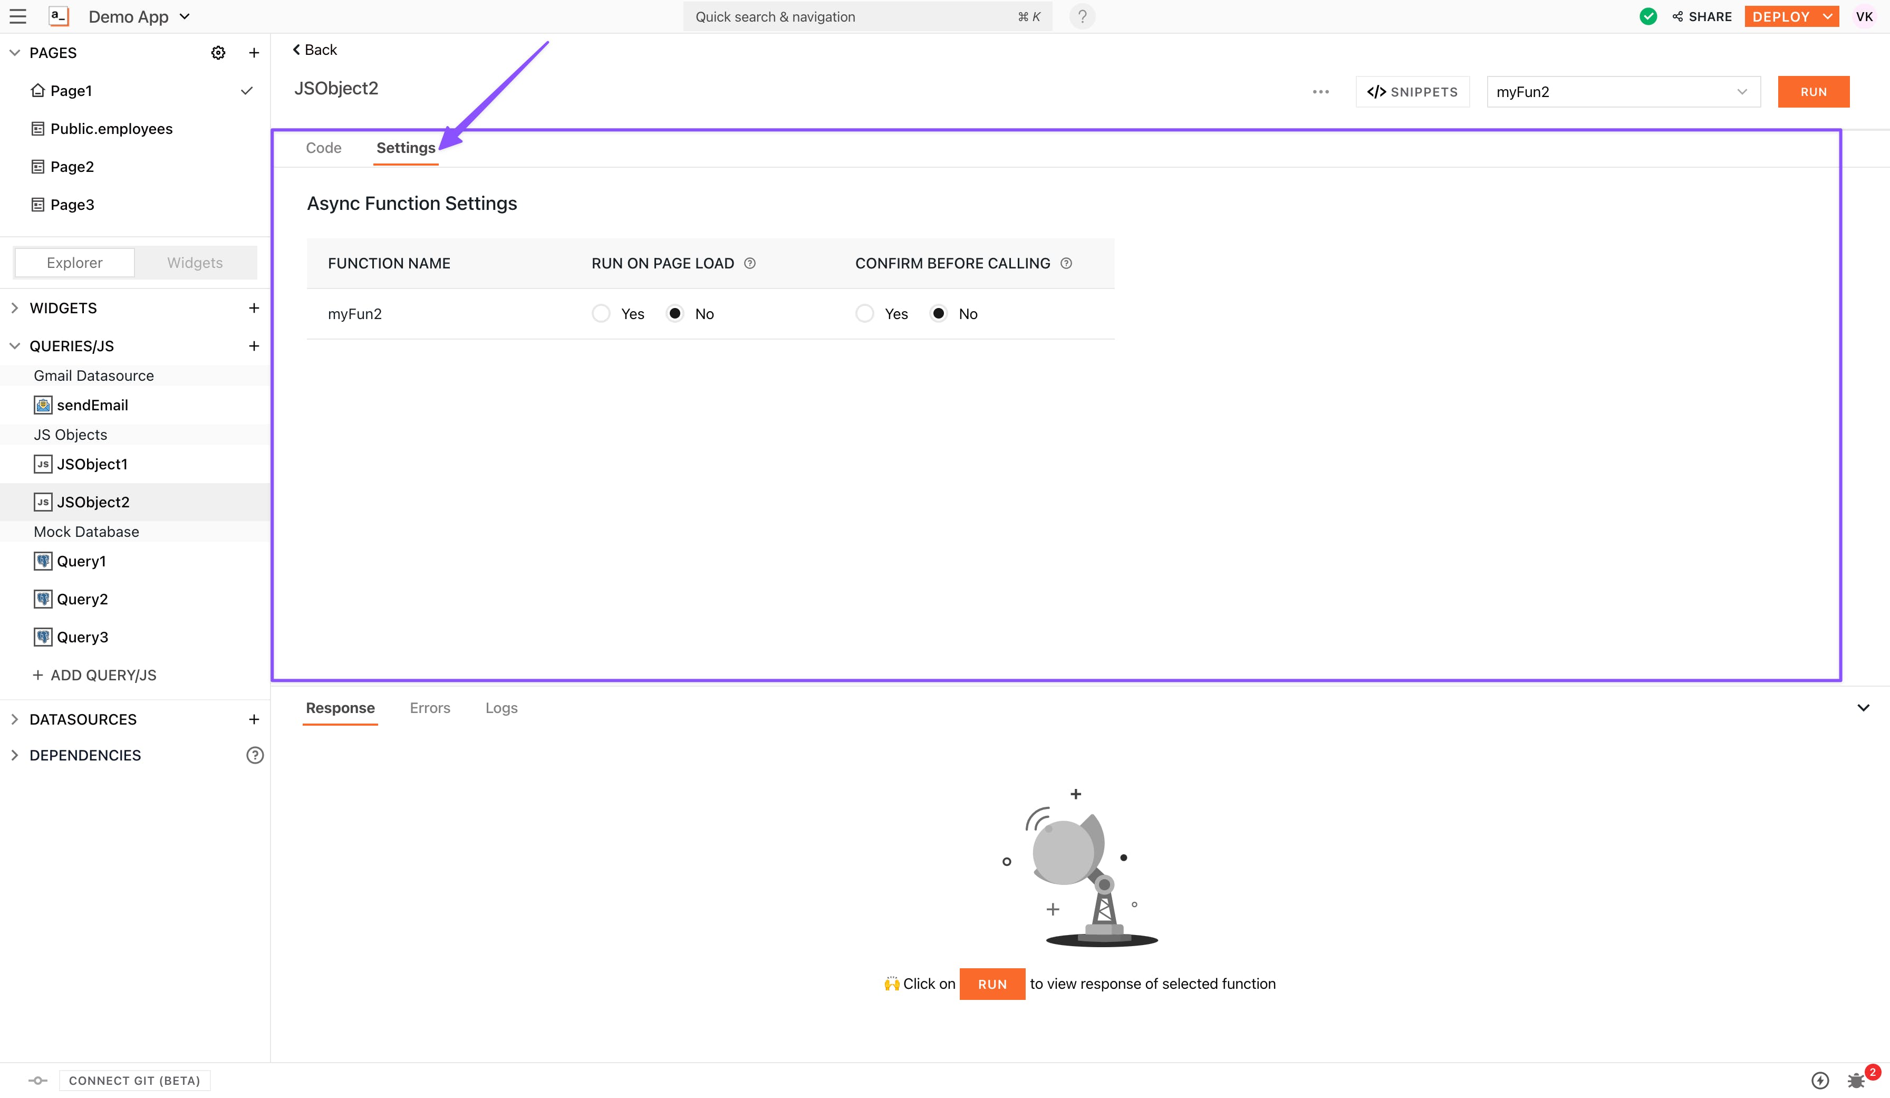1890x1098 pixels.
Task: Go back using the Back link
Action: tap(314, 50)
